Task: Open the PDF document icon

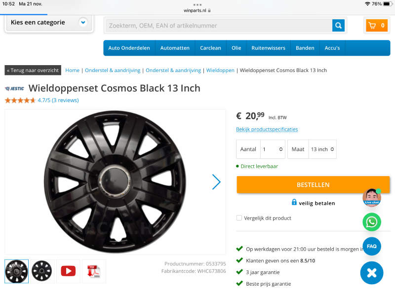Action: 94,271
